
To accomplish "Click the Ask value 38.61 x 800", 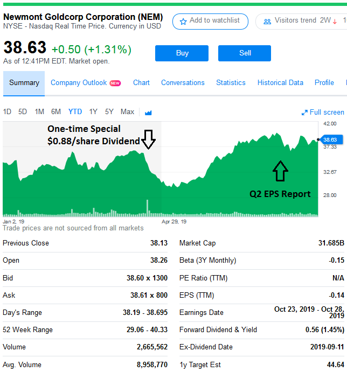I will [x=149, y=295].
